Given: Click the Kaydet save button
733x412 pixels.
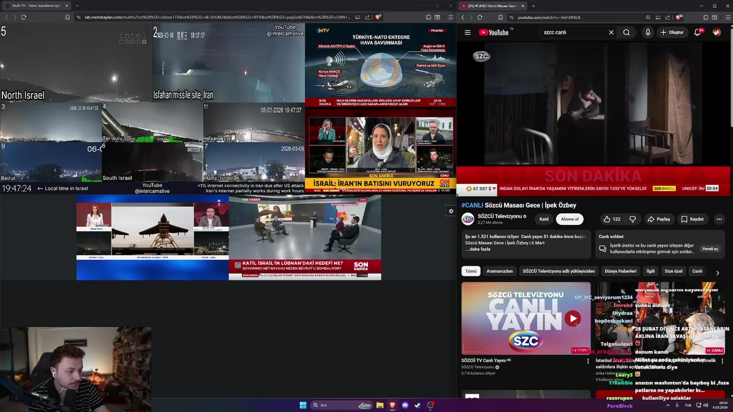Looking at the screenshot, I should tap(692, 219).
